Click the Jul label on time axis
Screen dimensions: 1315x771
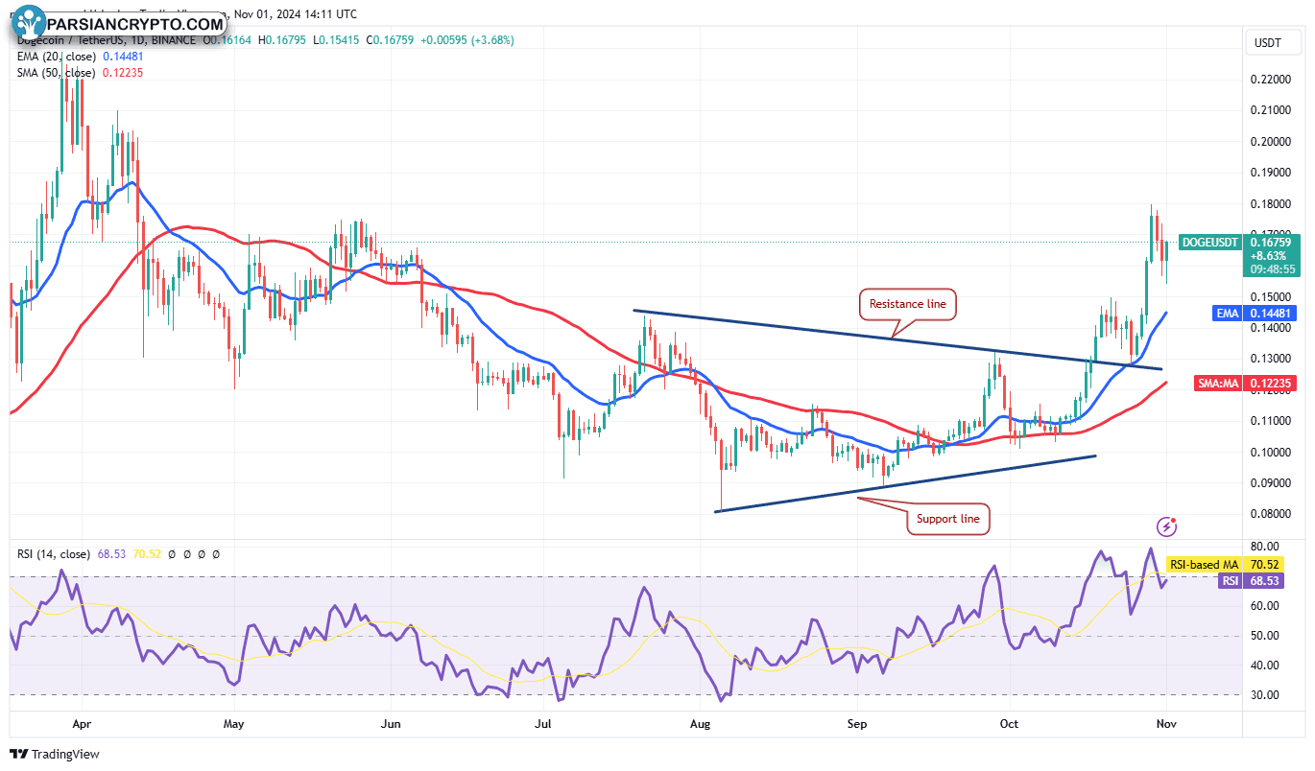pos(545,726)
